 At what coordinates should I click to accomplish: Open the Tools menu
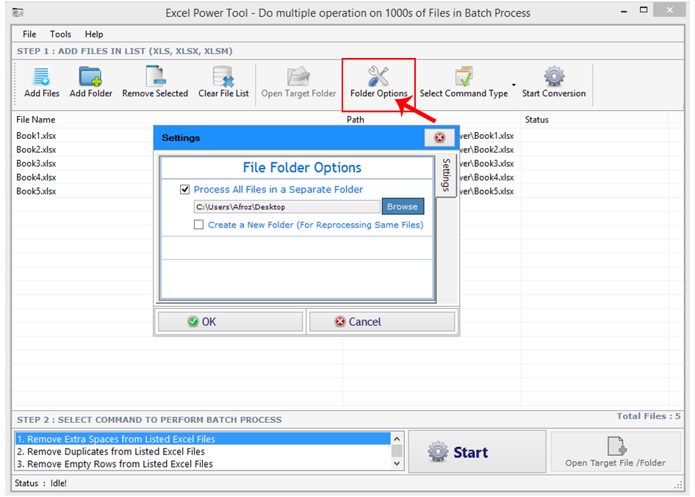[60, 34]
